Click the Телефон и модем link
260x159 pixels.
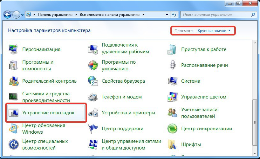(121, 97)
